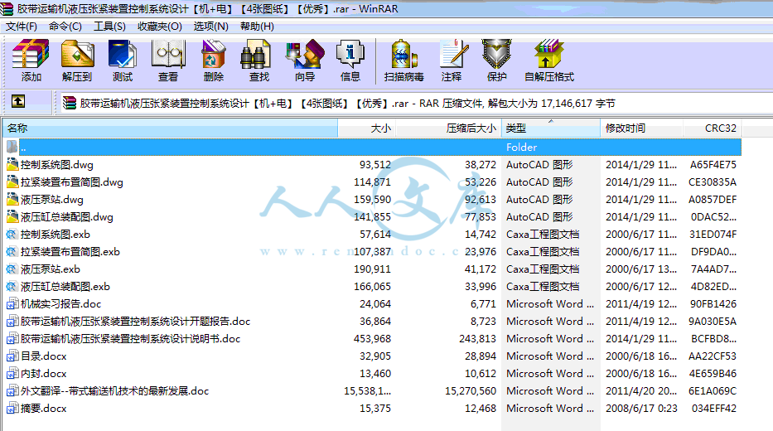773x431 pixels.
Task: Open the 命令(C) menu
Action: pyautogui.click(x=65, y=27)
